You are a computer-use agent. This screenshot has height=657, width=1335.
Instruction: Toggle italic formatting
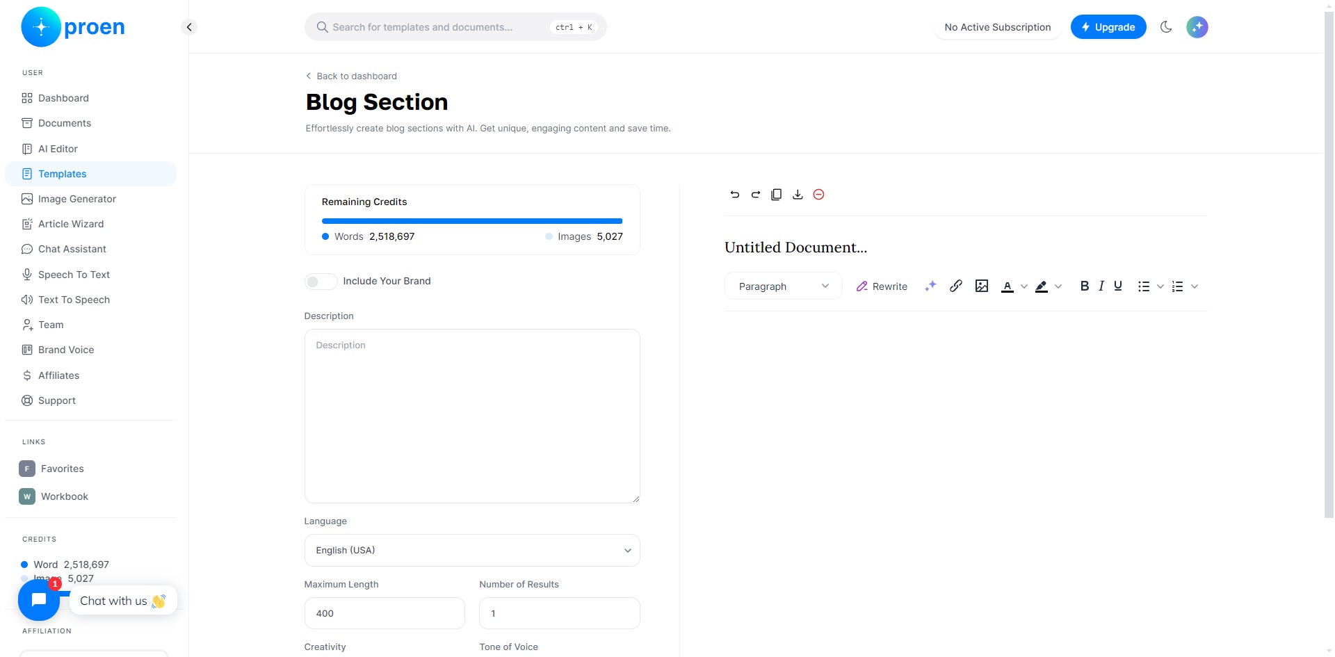tap(1101, 286)
